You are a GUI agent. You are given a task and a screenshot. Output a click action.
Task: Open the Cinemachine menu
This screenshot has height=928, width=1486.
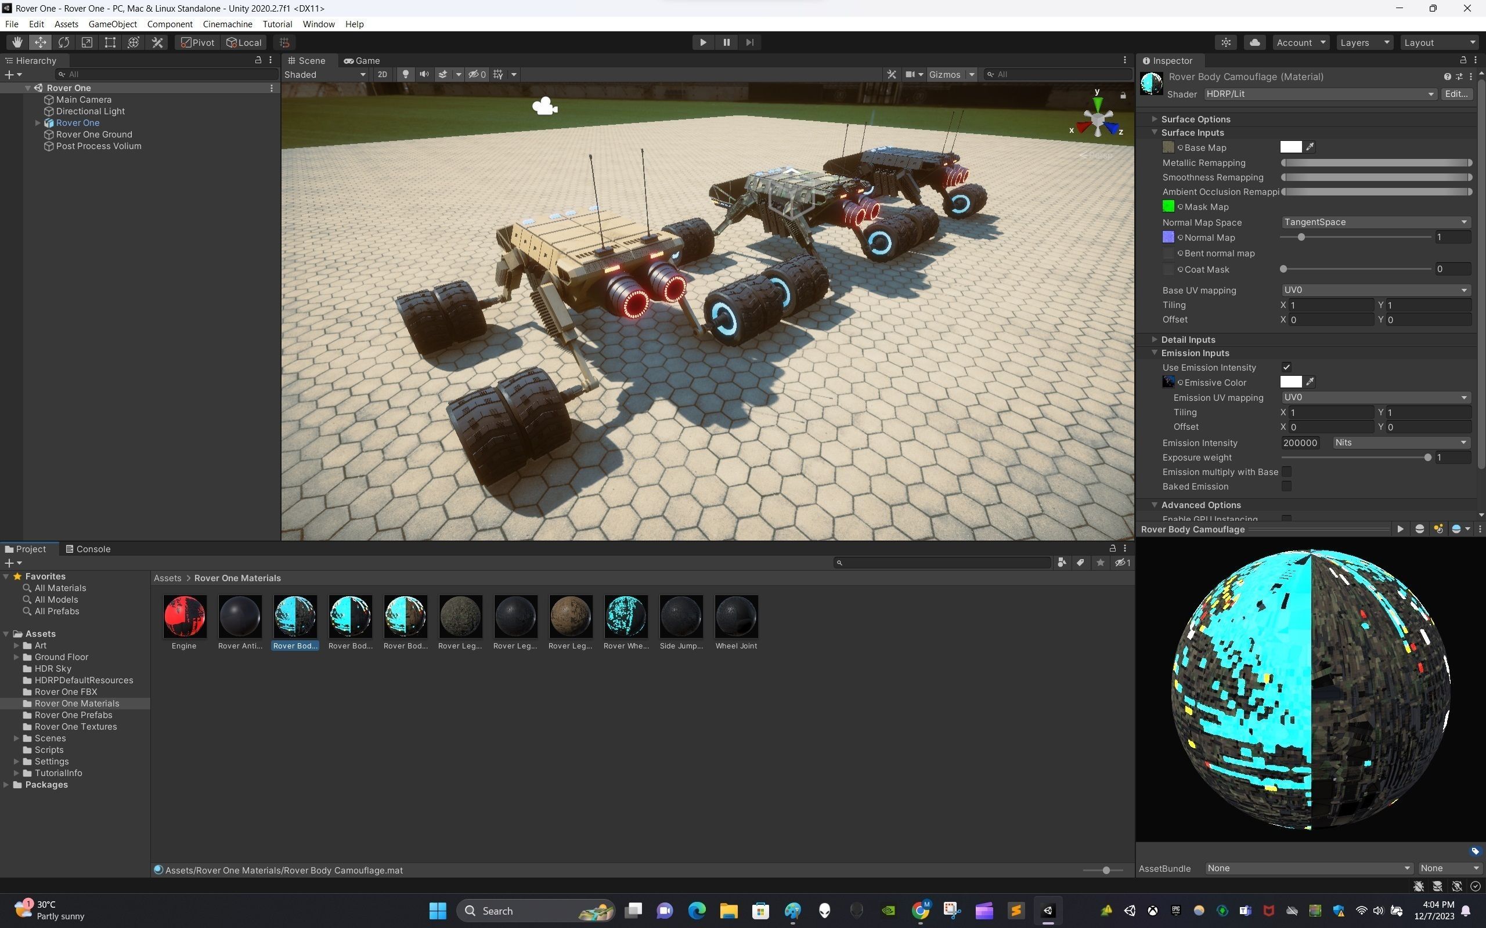point(227,24)
